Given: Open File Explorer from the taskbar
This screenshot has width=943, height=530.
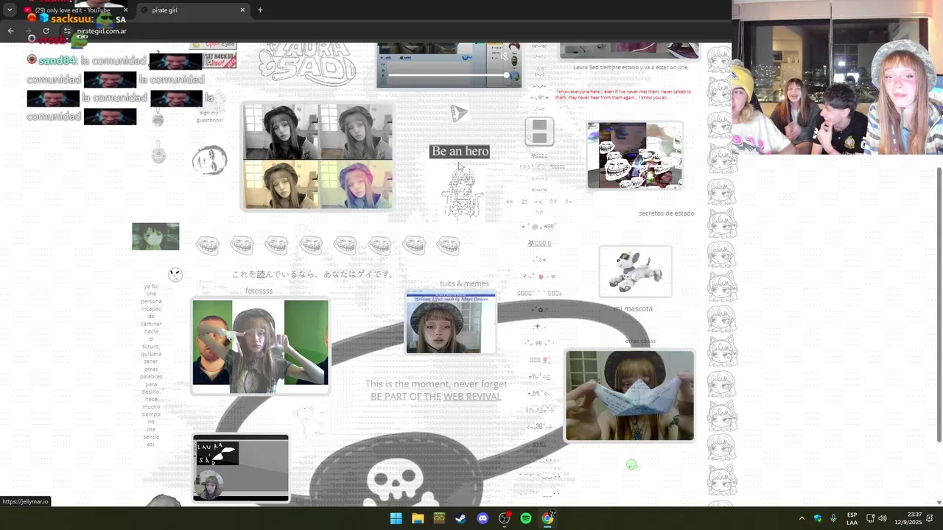Looking at the screenshot, I should (x=418, y=518).
